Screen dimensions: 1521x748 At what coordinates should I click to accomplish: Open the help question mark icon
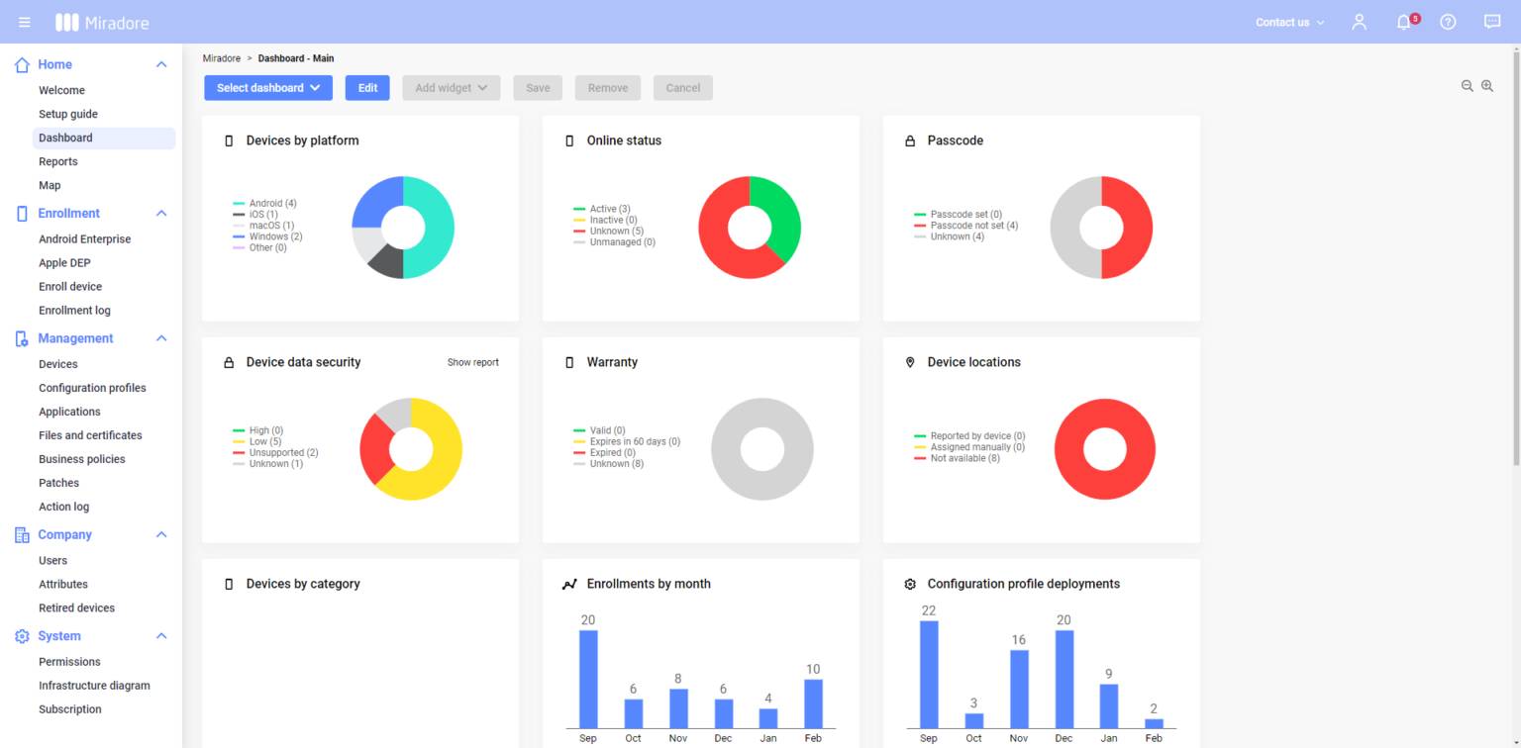point(1448,21)
